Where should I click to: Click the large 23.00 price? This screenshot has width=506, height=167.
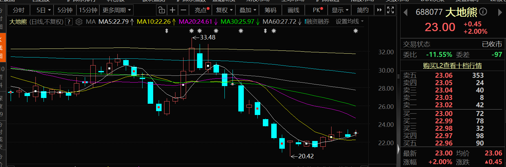pyautogui.click(x=440, y=27)
